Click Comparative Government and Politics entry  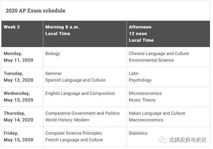point(83,113)
